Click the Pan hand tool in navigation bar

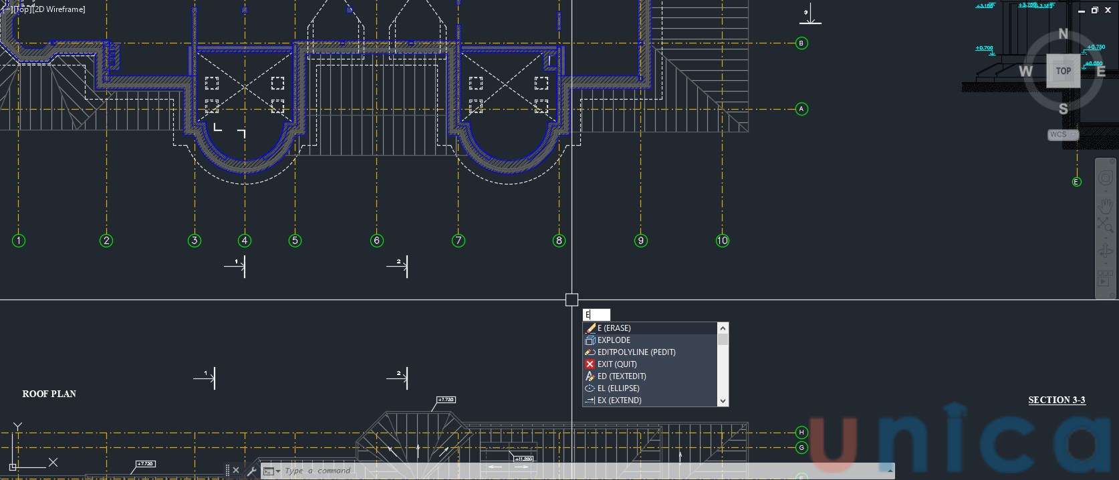pyautogui.click(x=1105, y=205)
